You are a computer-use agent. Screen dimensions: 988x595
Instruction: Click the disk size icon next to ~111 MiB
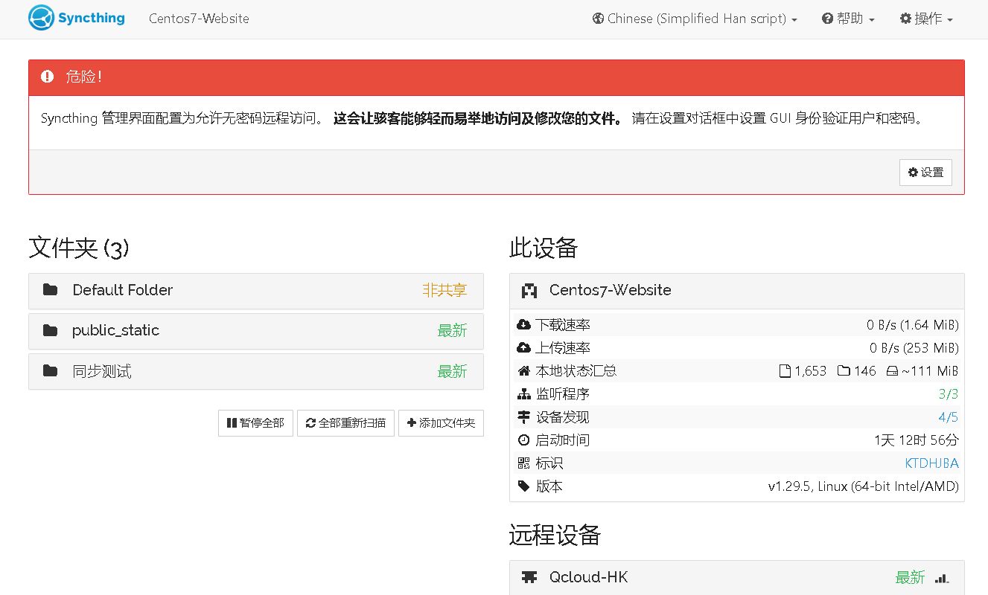pyautogui.click(x=892, y=371)
